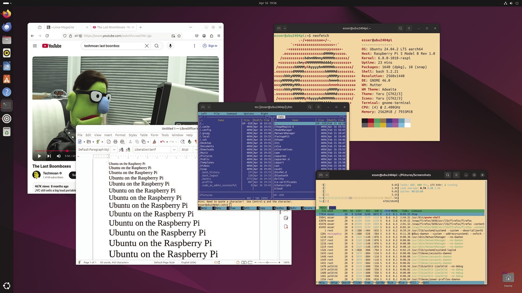This screenshot has width=522, height=293.
Task: Select single-page view in LibreOffice status bar
Action: tap(238, 262)
